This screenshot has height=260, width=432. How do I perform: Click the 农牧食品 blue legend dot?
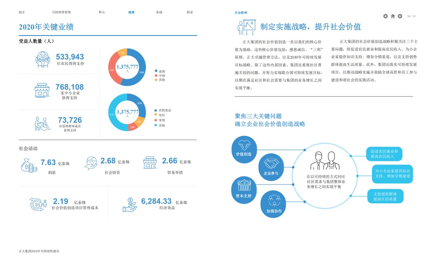pyautogui.click(x=156, y=110)
